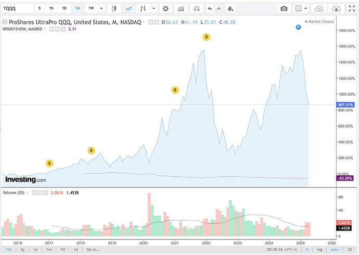Hide the Volume indicator eye
This screenshot has width=359, height=255.
coord(34,193)
